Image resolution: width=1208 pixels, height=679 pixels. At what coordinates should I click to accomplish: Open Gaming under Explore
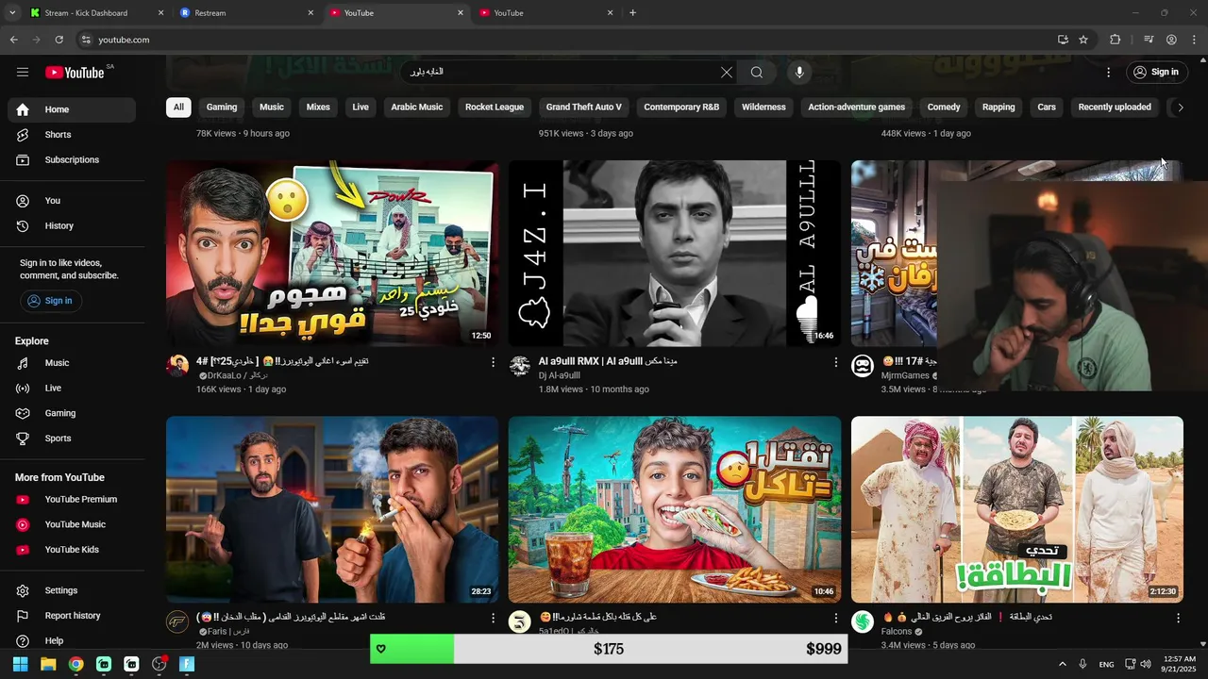coord(72,413)
